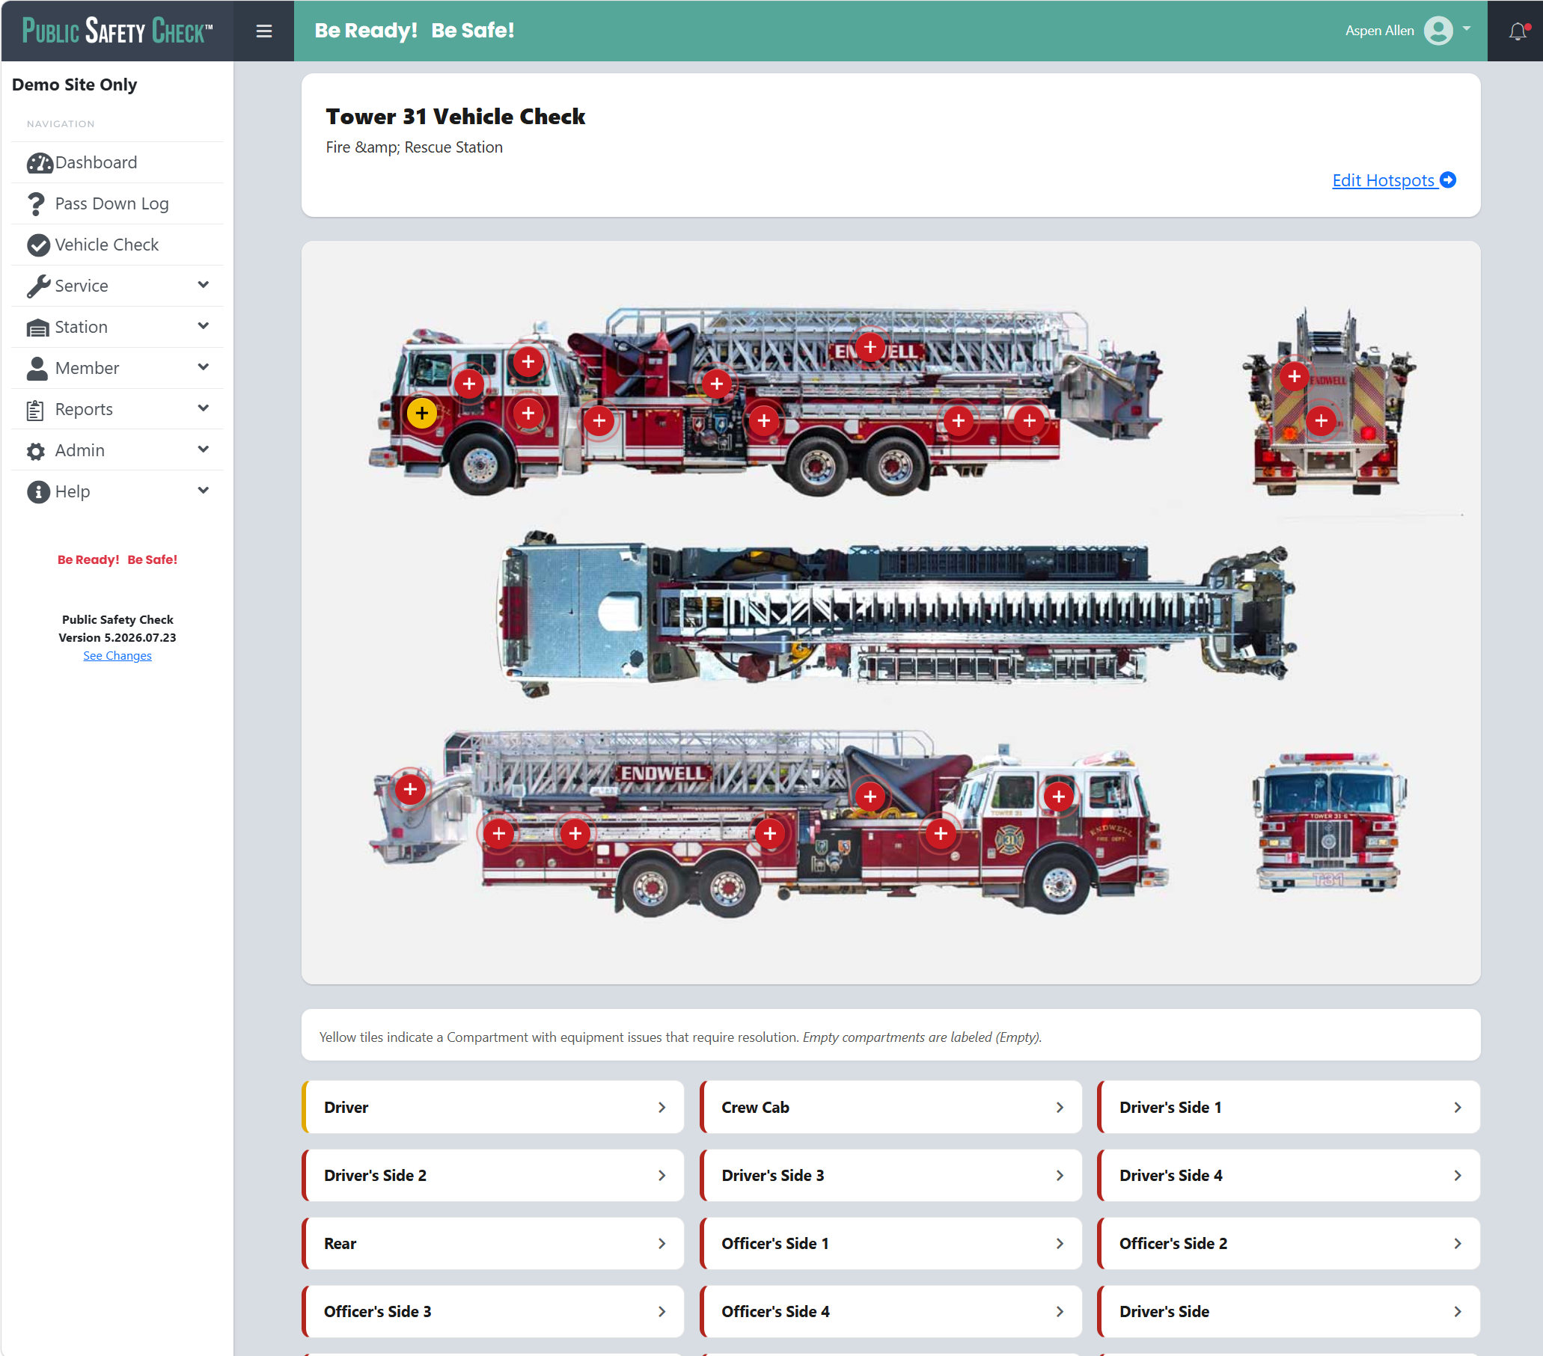The width and height of the screenshot is (1543, 1356).
Task: Open the See Changes link
Action: 117,656
